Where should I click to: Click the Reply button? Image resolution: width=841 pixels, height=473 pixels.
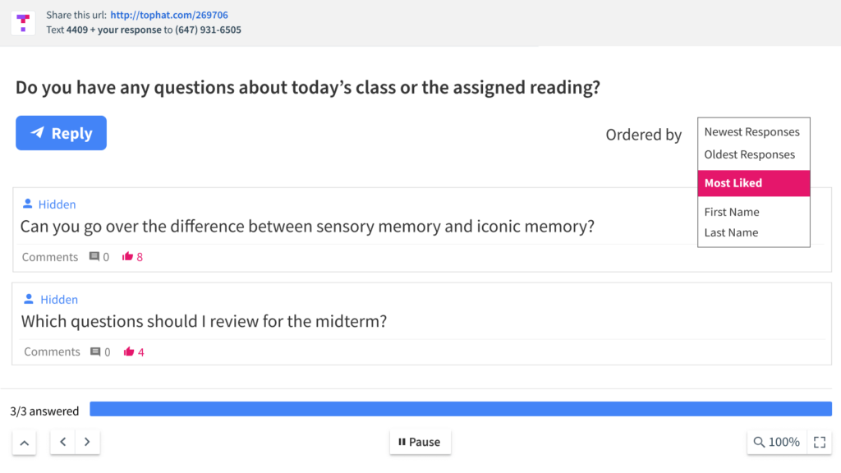coord(61,133)
